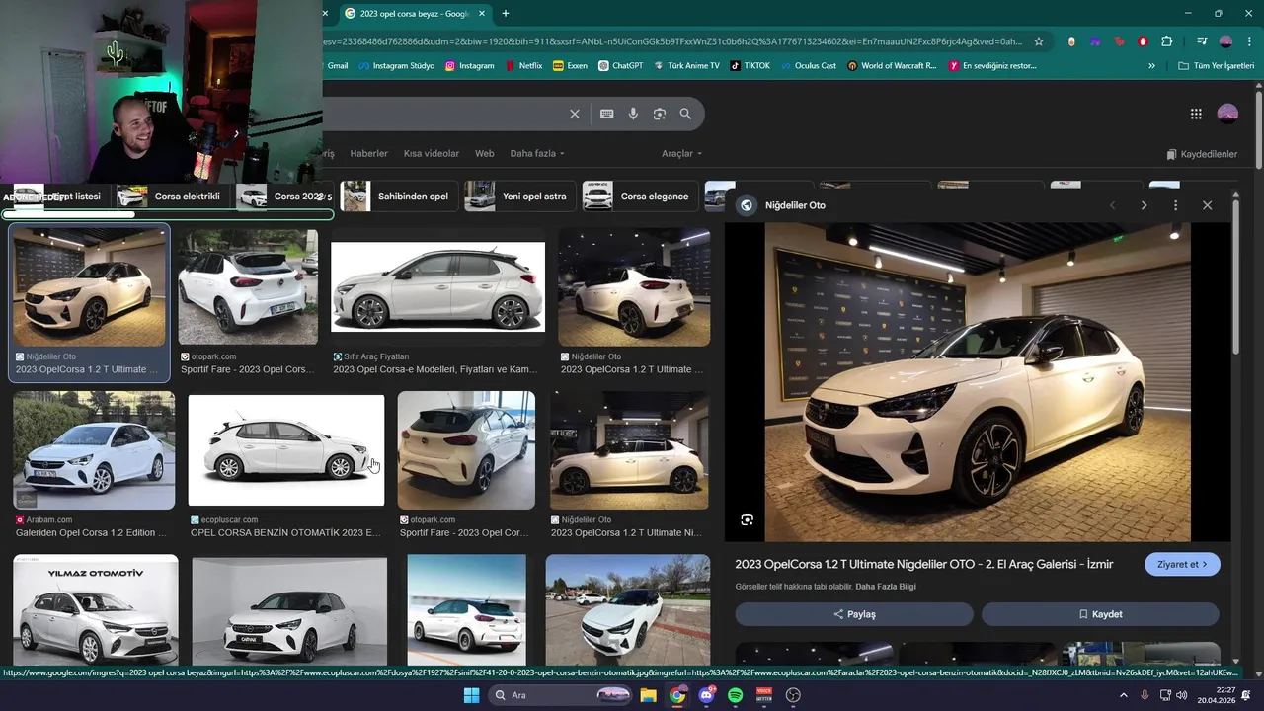Viewport: 1264px width, 711px height.
Task: Expand the Daha fazla dropdown
Action: coord(537,154)
